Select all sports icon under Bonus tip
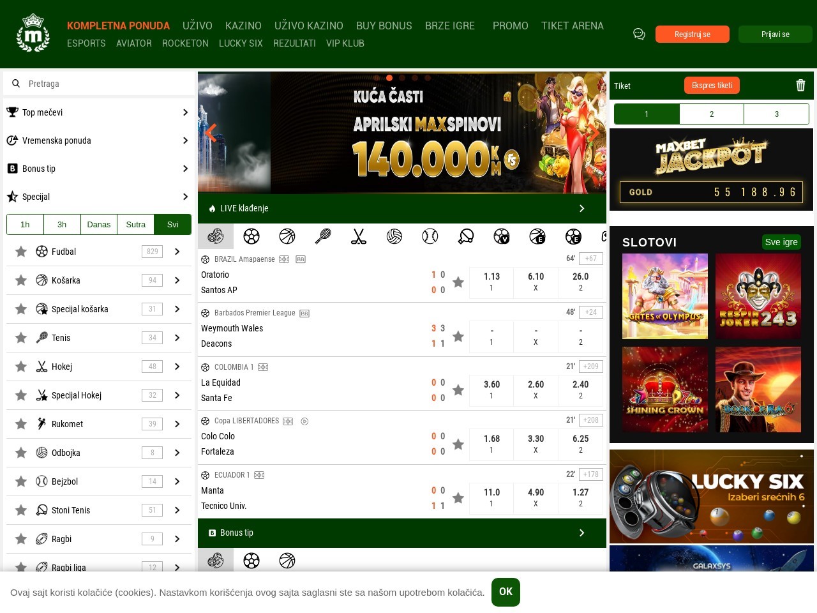The image size is (817, 613). tap(216, 560)
